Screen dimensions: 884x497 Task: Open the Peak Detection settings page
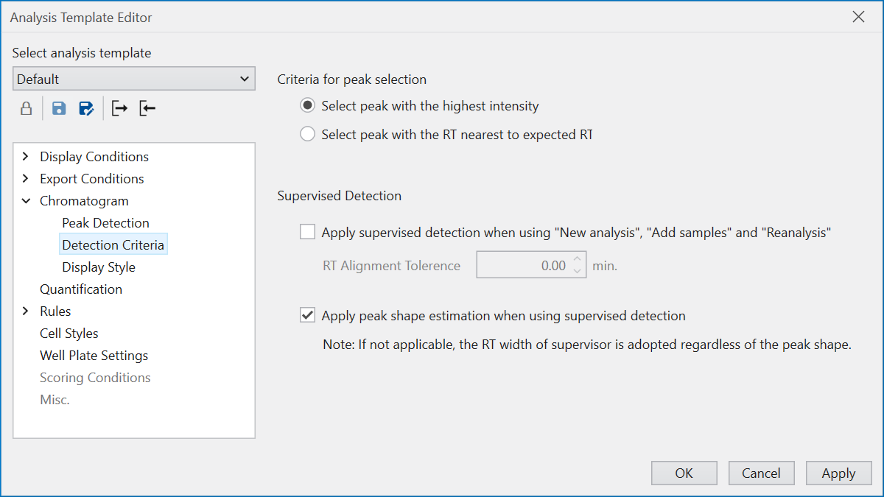[x=105, y=222]
